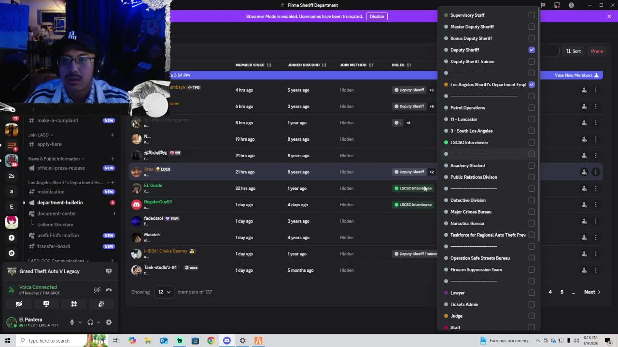618x347 pixels.
Task: Turn on camera in voice panel
Action: 19,304
